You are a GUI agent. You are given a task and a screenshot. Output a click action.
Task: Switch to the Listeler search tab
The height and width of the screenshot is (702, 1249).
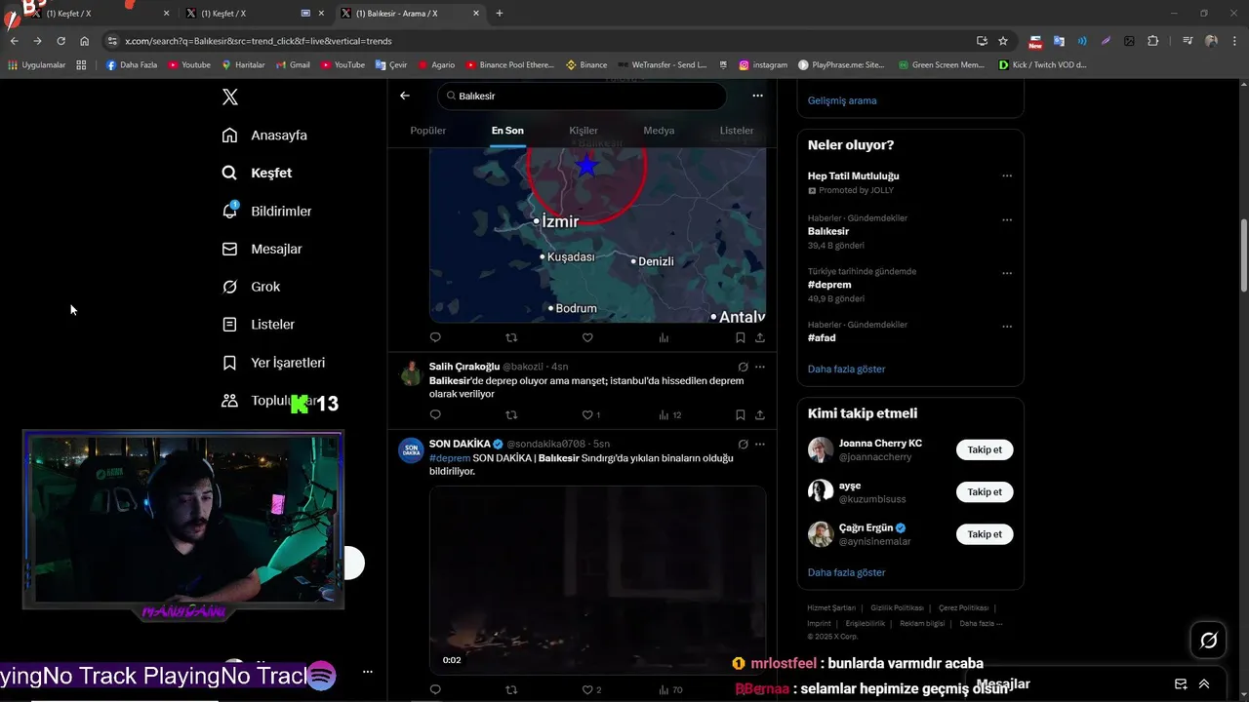click(x=737, y=131)
